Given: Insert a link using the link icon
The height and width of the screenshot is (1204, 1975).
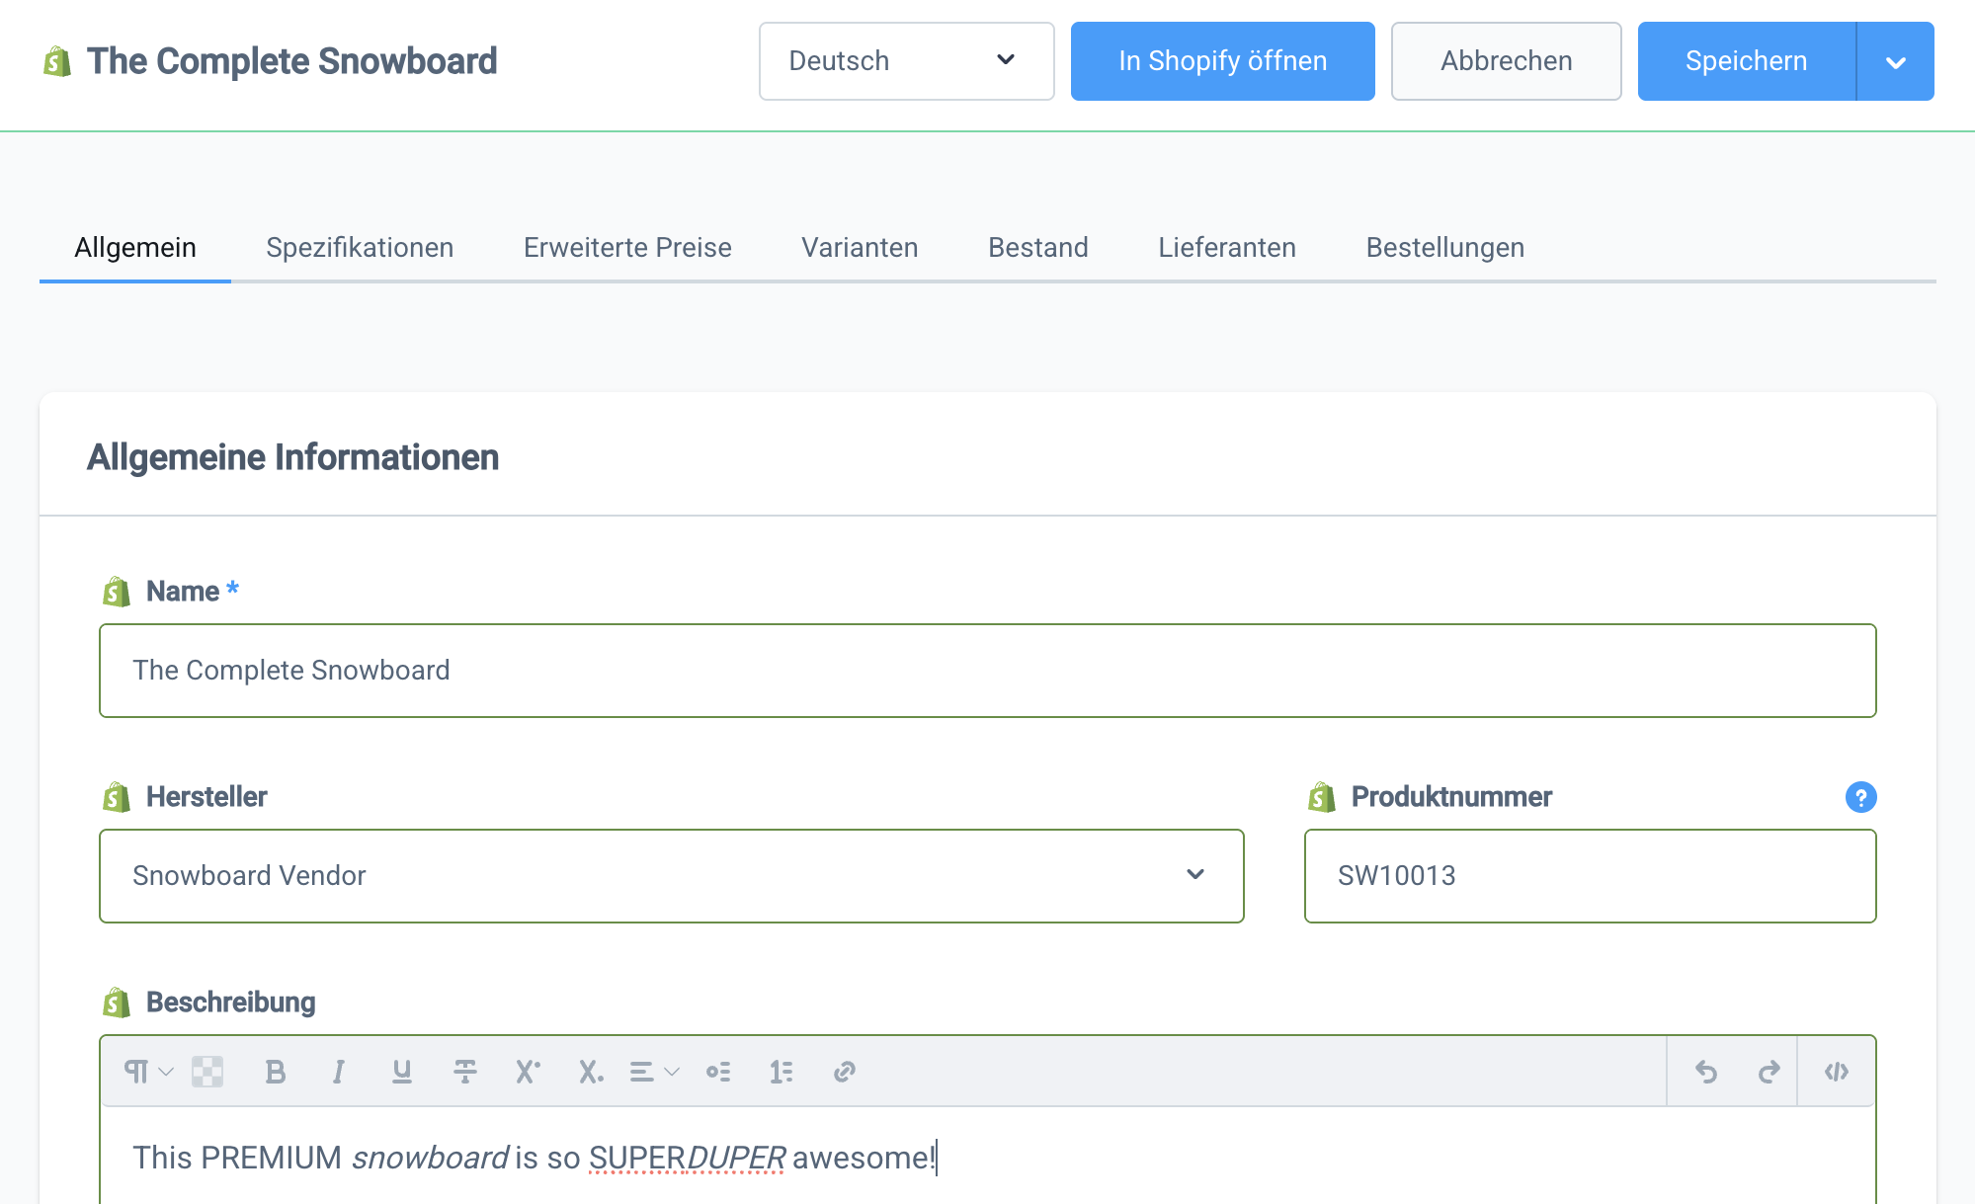Looking at the screenshot, I should (844, 1072).
